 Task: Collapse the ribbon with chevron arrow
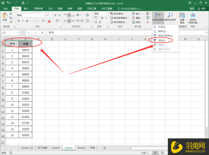coord(206,27)
